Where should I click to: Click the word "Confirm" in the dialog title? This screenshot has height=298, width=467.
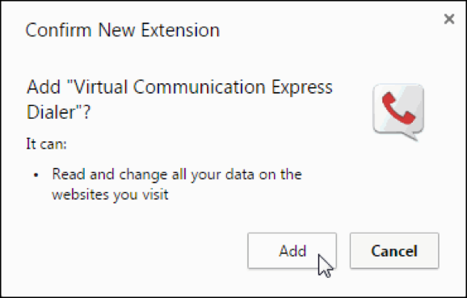58,31
